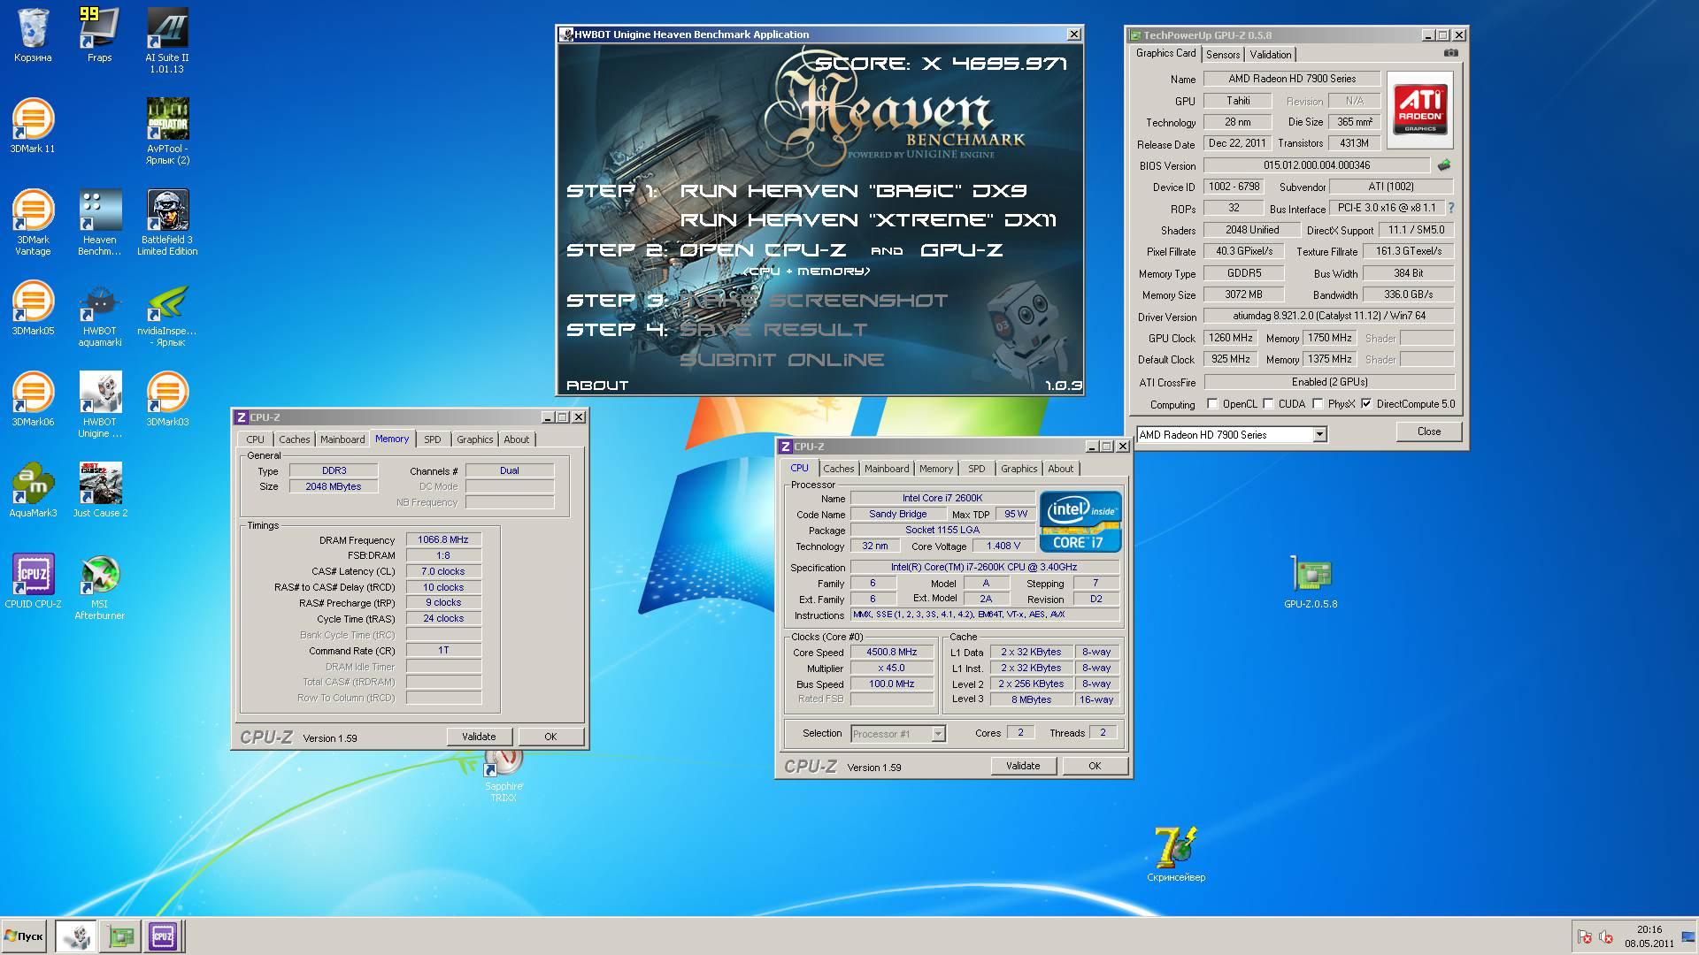This screenshot has width=1699, height=955.
Task: Launch Just Cause 2 desktop icon
Action: pyautogui.click(x=99, y=491)
